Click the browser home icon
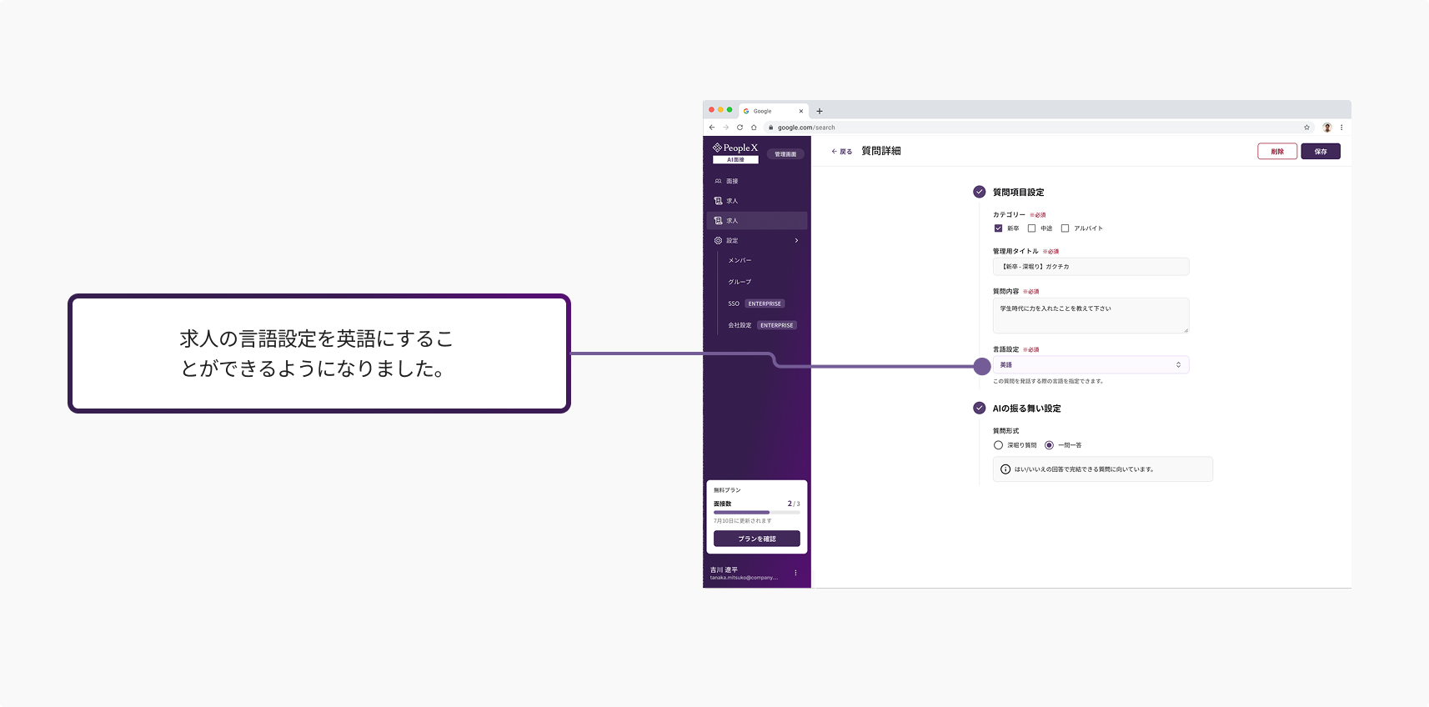1429x707 pixels. pos(754,128)
